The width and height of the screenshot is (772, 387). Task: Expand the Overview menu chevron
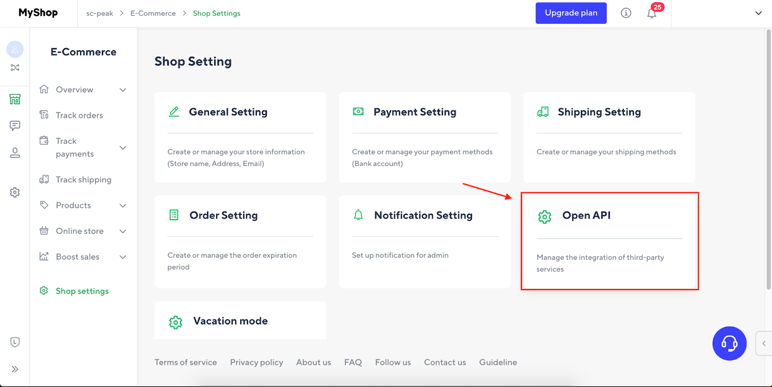point(123,90)
